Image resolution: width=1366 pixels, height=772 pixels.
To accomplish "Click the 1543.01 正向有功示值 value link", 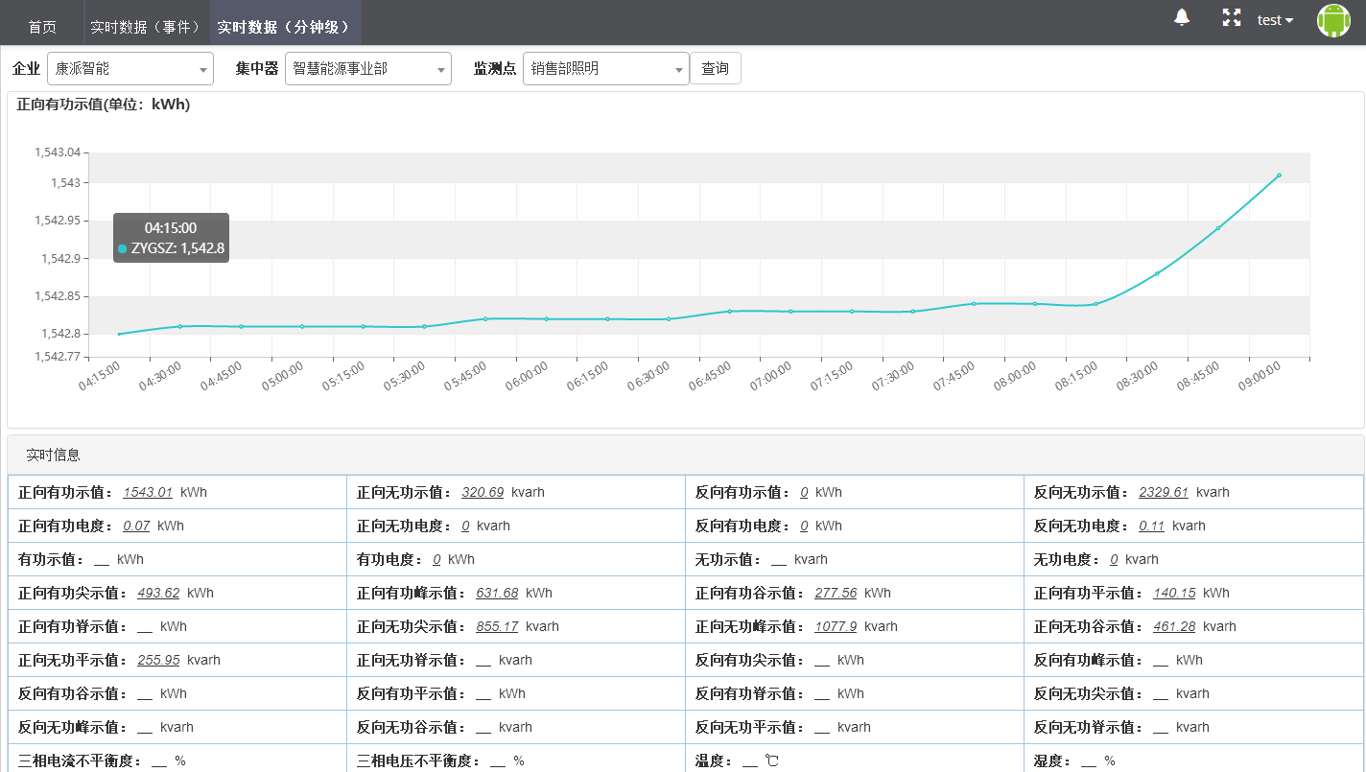I will pos(148,492).
